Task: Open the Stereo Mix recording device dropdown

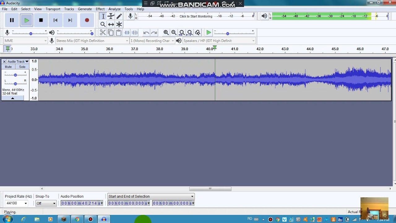Action: [92, 41]
